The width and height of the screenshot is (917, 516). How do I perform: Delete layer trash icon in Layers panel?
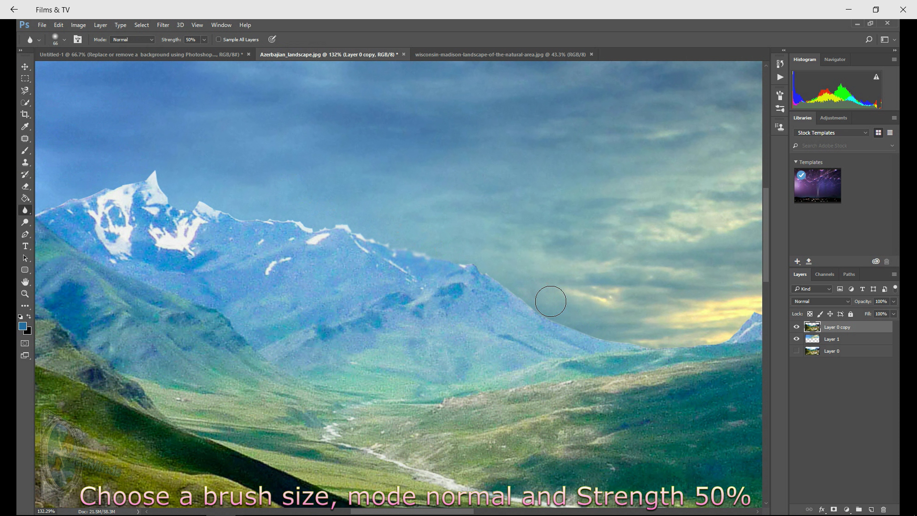[884, 509]
